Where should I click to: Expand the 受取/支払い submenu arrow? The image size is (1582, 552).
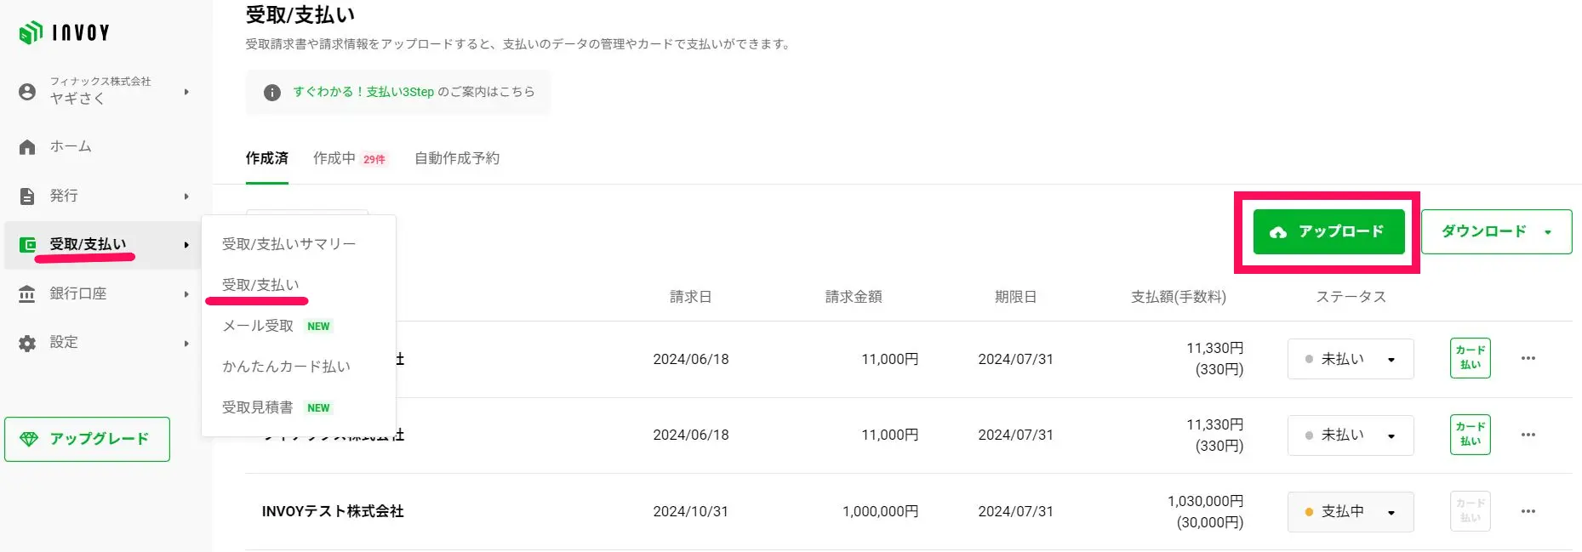coord(186,245)
